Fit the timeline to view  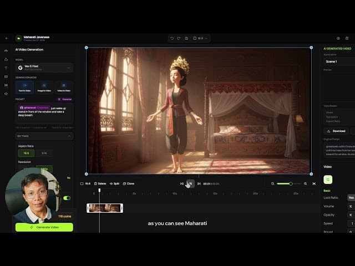314,183
